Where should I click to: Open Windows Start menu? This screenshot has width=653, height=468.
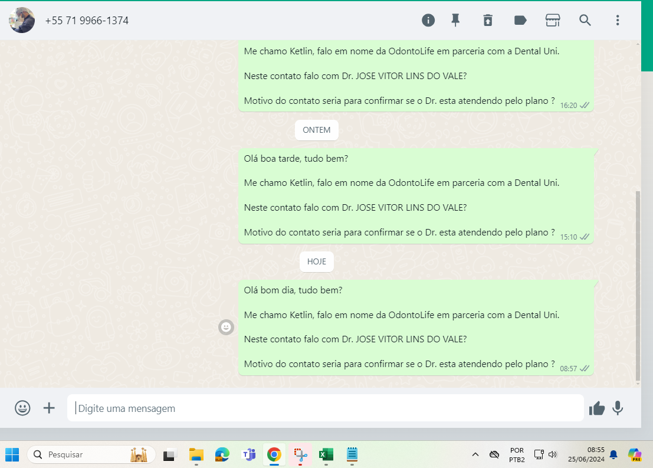click(x=12, y=454)
